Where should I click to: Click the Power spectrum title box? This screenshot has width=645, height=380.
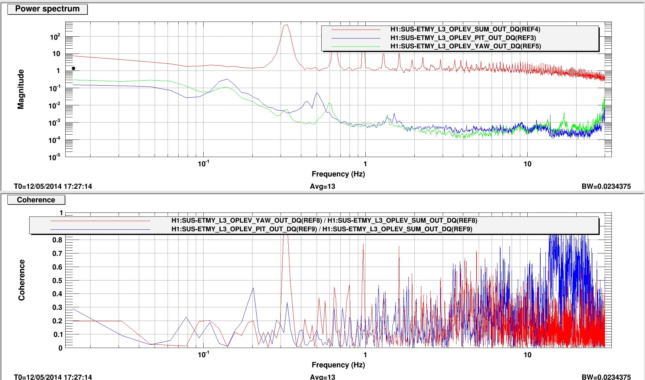47,9
